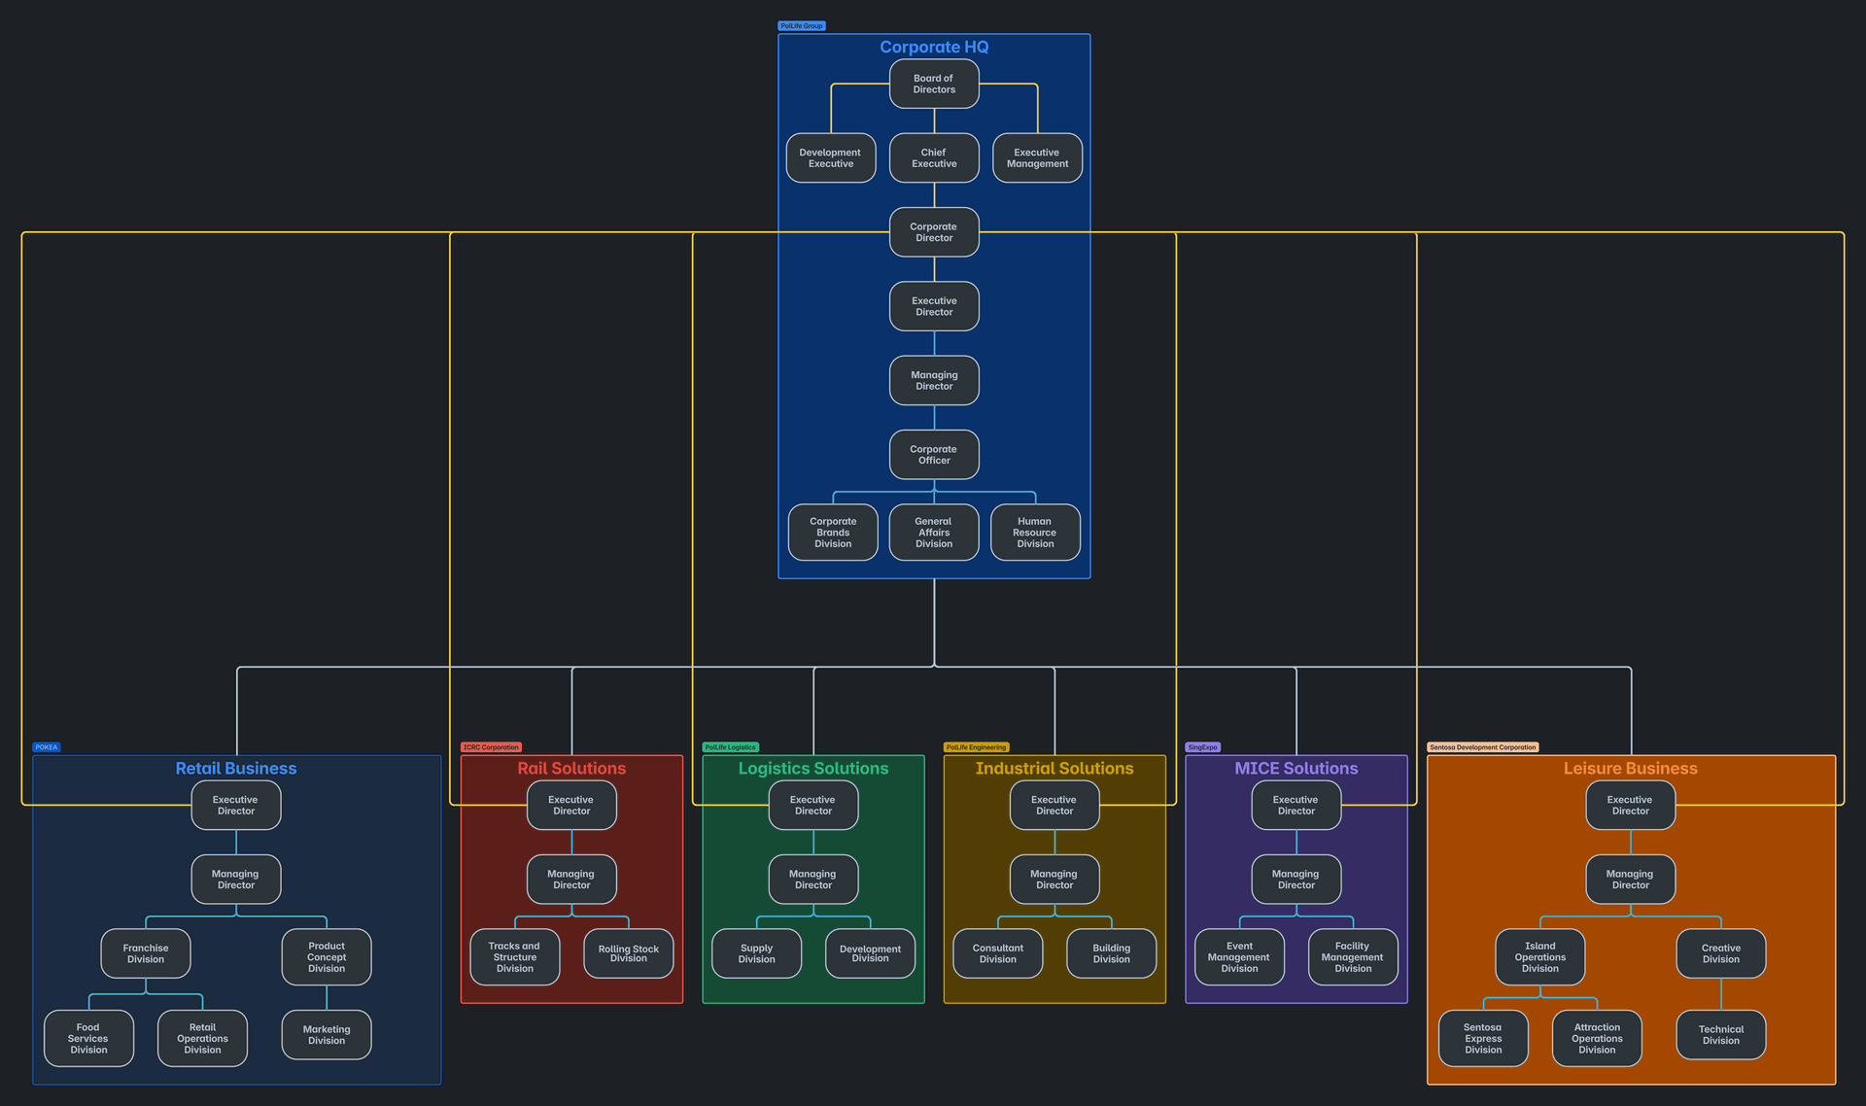Select the Product Concept Division node
The width and height of the screenshot is (1866, 1106).
[327, 957]
